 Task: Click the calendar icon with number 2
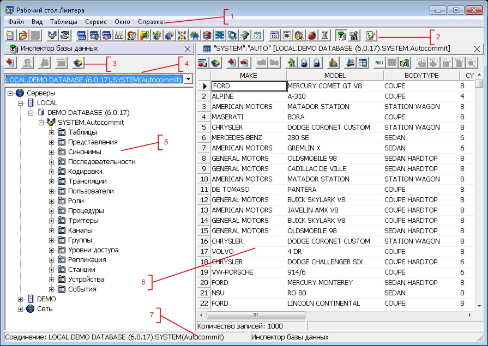(x=257, y=35)
